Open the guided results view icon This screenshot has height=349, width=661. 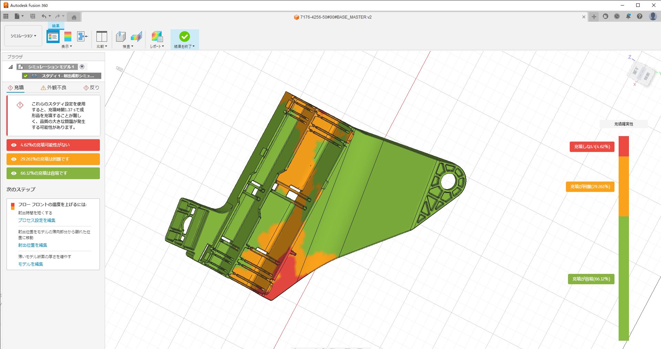point(53,37)
